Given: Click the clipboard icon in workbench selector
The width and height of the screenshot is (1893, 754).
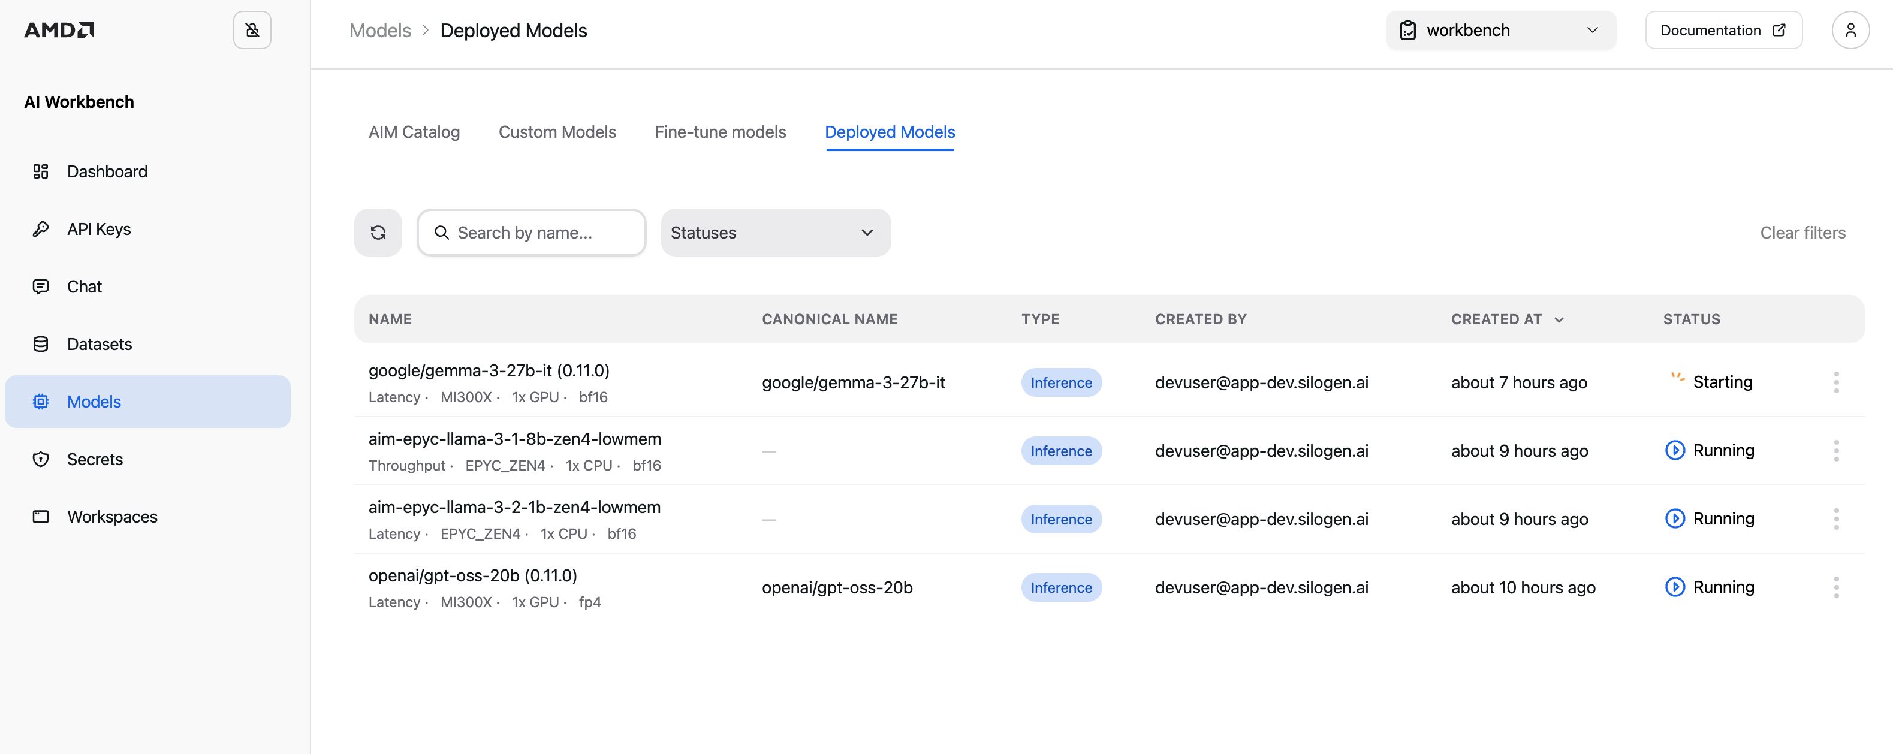Looking at the screenshot, I should point(1407,30).
